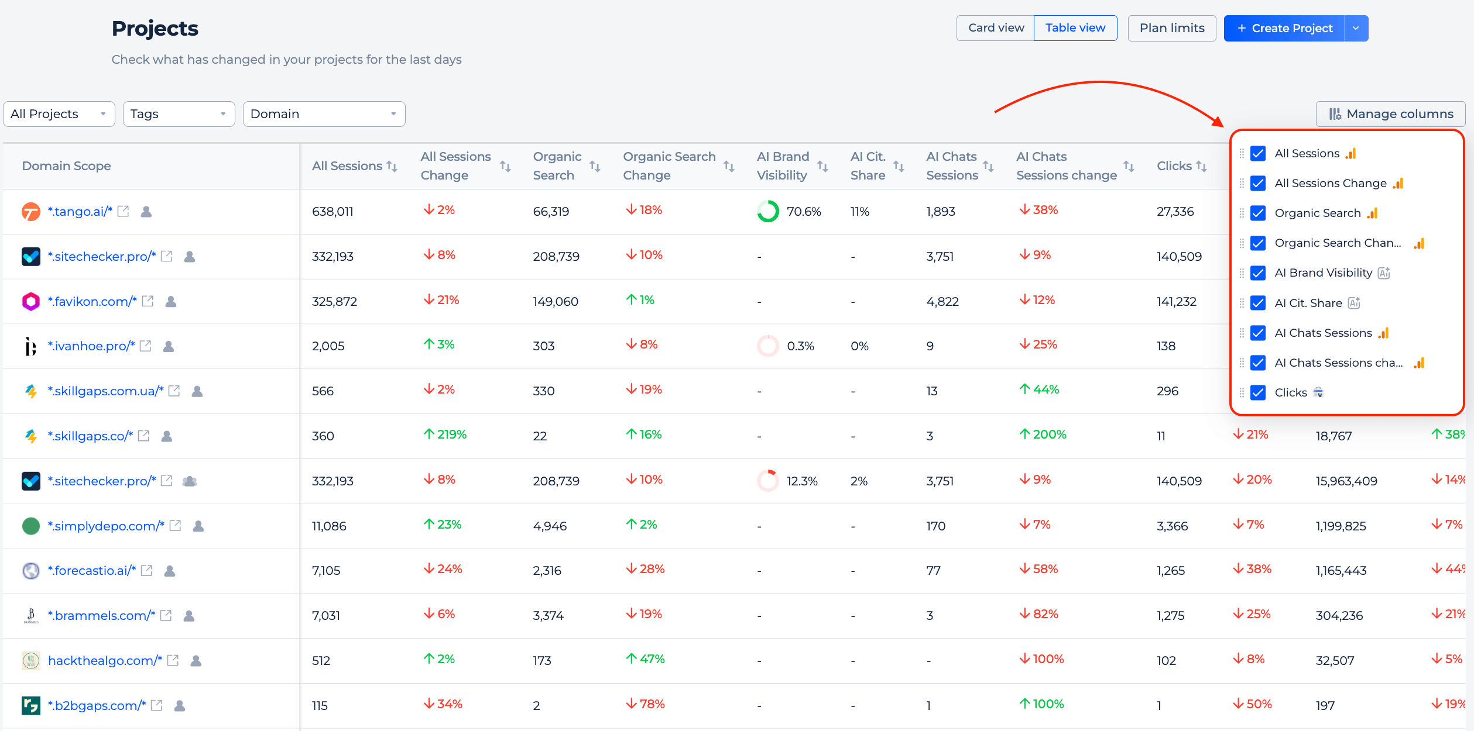Select the Table view tab
The height and width of the screenshot is (731, 1474).
pyautogui.click(x=1075, y=28)
